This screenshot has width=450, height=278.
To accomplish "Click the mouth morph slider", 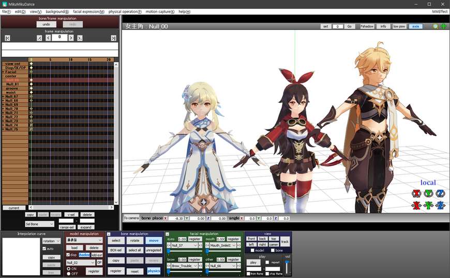I will [x=223, y=251].
